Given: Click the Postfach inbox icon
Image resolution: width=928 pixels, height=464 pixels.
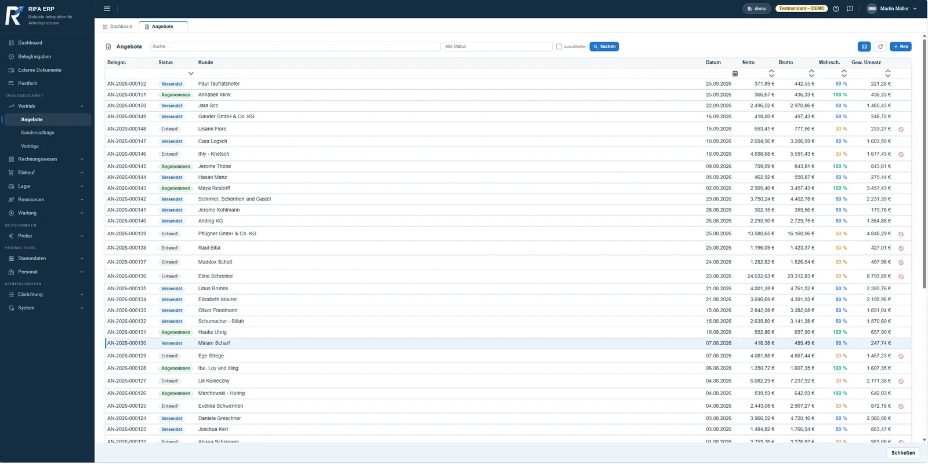Looking at the screenshot, I should [x=11, y=83].
